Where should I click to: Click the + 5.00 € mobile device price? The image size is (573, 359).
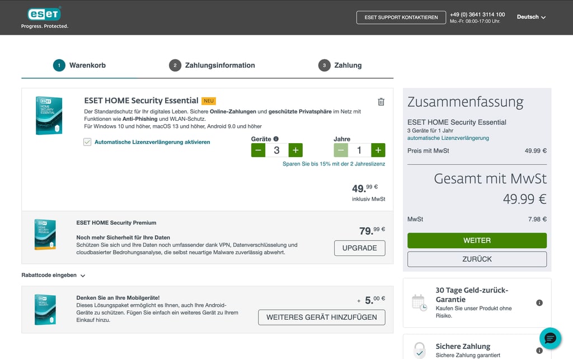371,300
